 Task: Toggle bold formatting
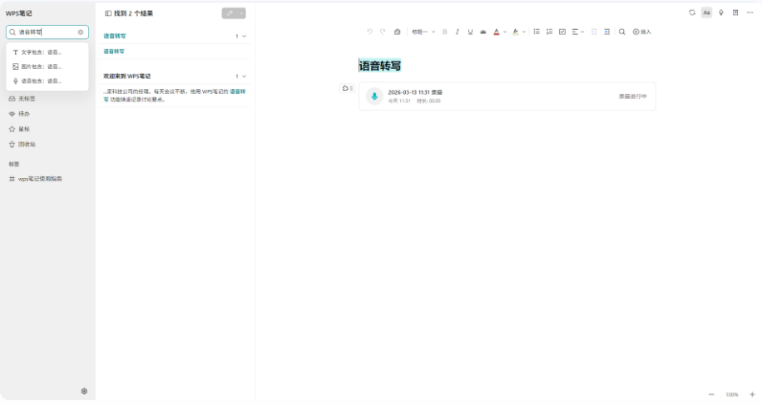[x=445, y=32]
